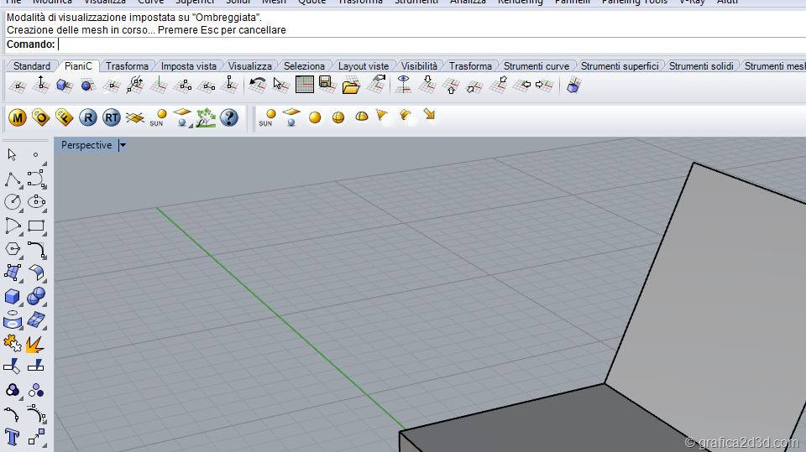Open the V-Ray material editor (M icon)
The width and height of the screenshot is (806, 452).
pyautogui.click(x=17, y=118)
